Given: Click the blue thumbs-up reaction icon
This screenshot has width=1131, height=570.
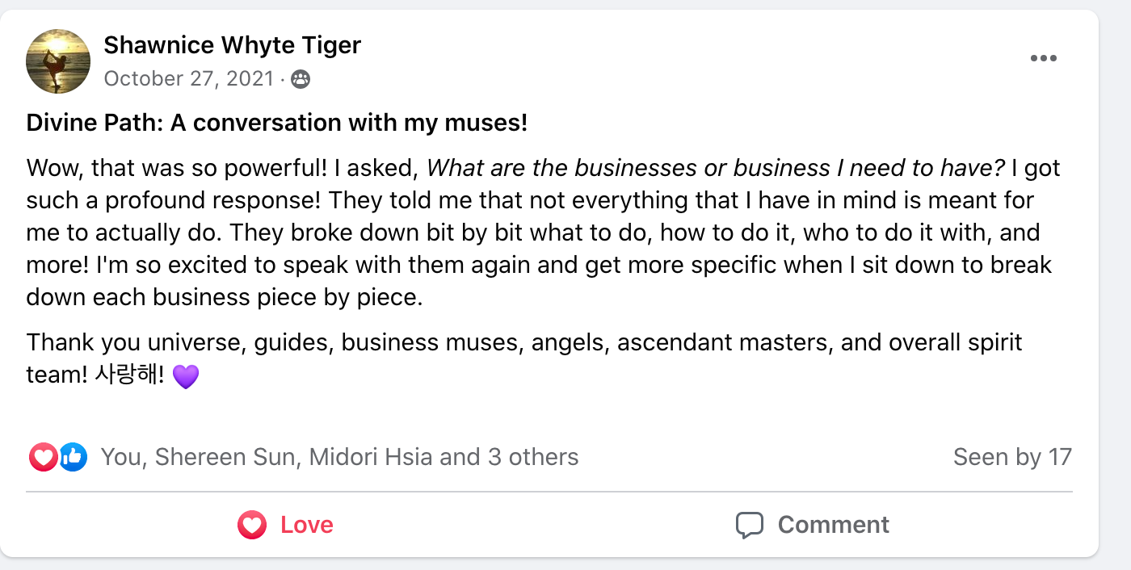Looking at the screenshot, I should (x=73, y=458).
